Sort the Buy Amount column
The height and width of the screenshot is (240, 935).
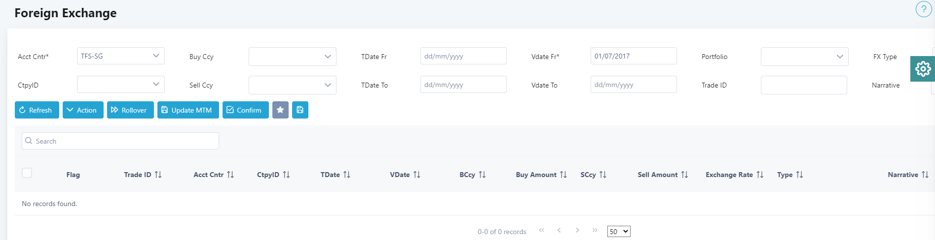pyautogui.click(x=563, y=175)
